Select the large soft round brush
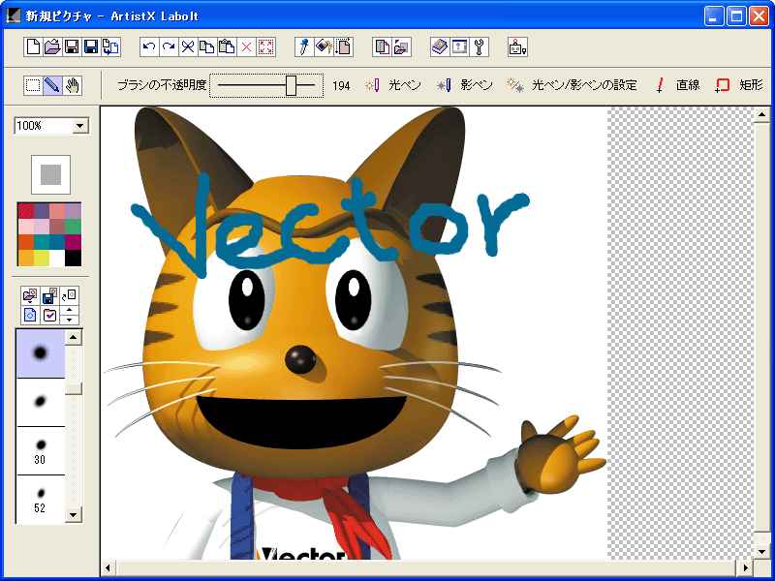 click(41, 353)
